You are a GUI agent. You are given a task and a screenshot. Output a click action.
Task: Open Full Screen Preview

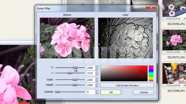point(127,85)
